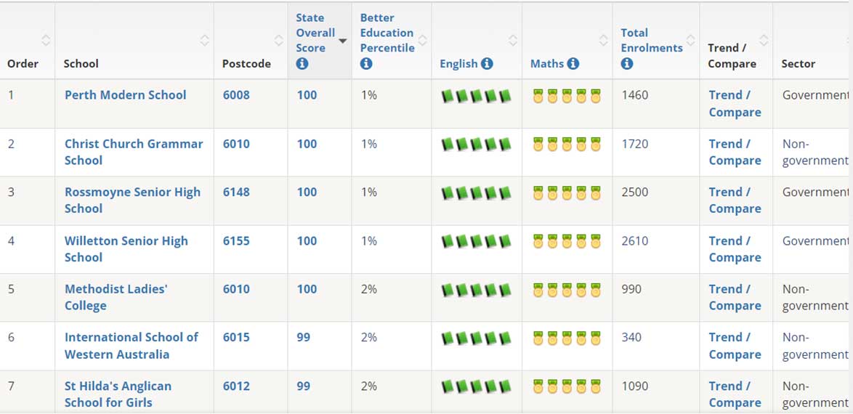Click Maths medal rating icons for Perth Modern School
The height and width of the screenshot is (414, 853).
click(x=567, y=97)
